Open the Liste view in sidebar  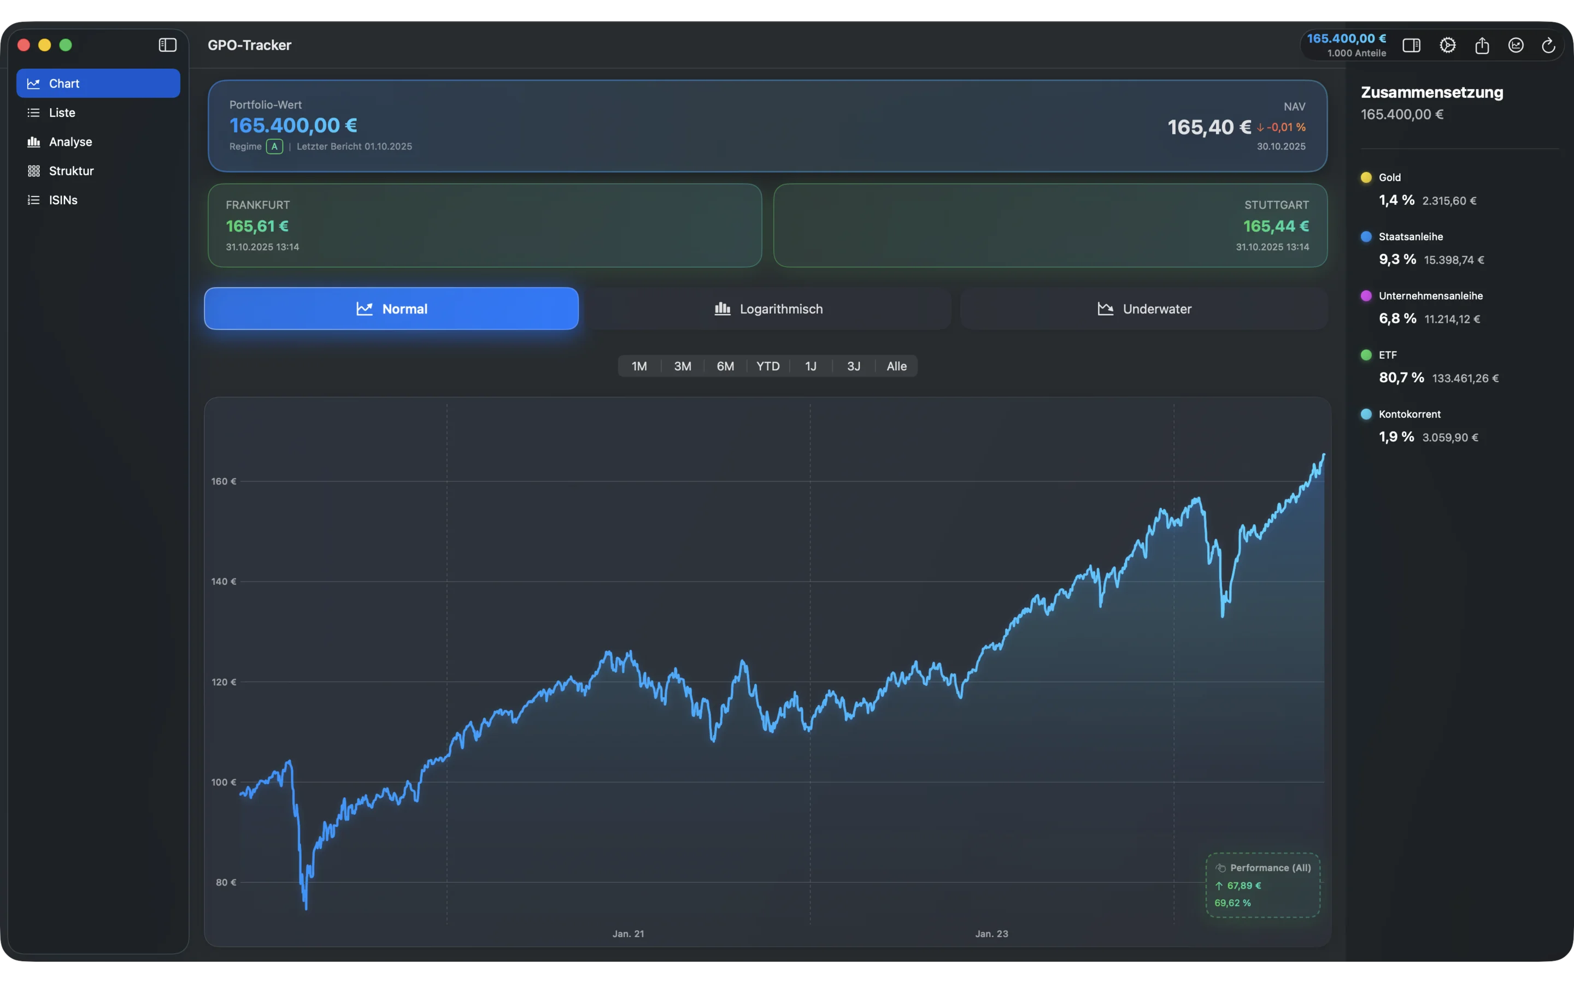[x=62, y=112]
